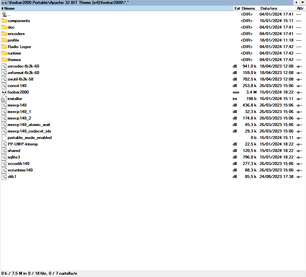
Task: Click the sqlite3 dll file icon
Action: coord(4,157)
